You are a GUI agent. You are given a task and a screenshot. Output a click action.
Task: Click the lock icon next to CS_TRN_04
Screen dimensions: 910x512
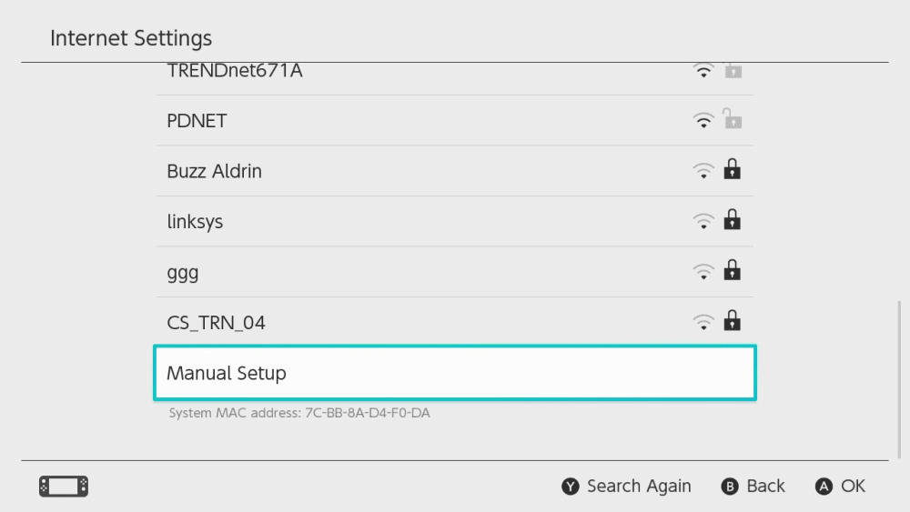[x=732, y=321]
